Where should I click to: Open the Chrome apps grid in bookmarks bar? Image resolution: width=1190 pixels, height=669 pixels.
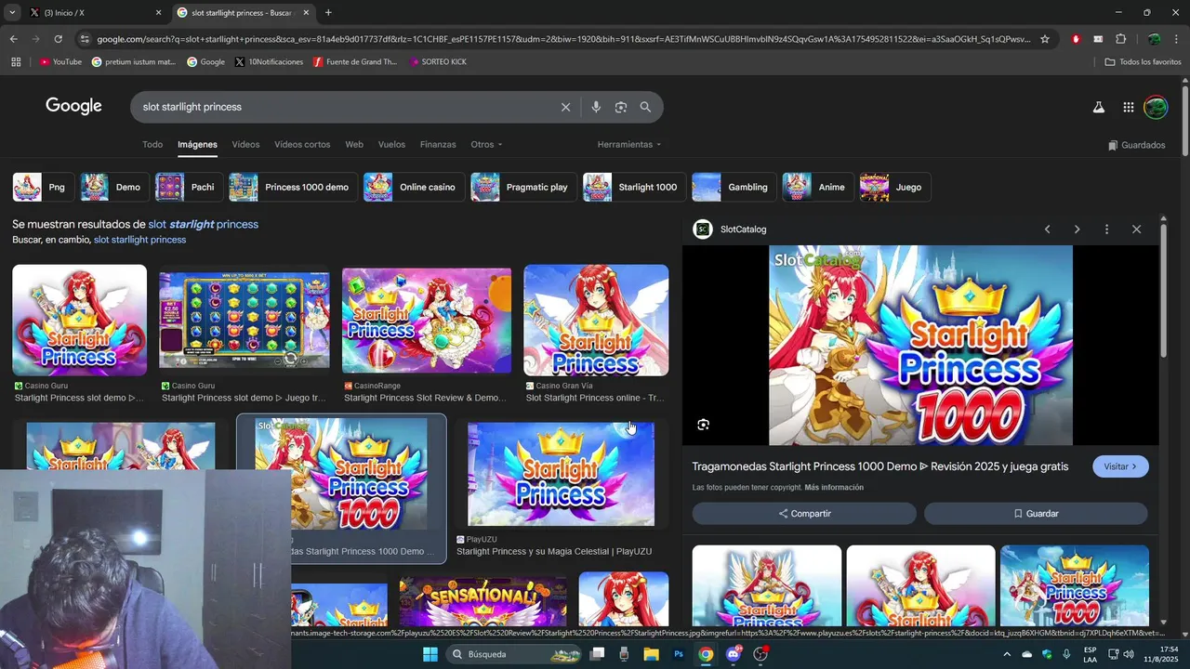[16, 62]
